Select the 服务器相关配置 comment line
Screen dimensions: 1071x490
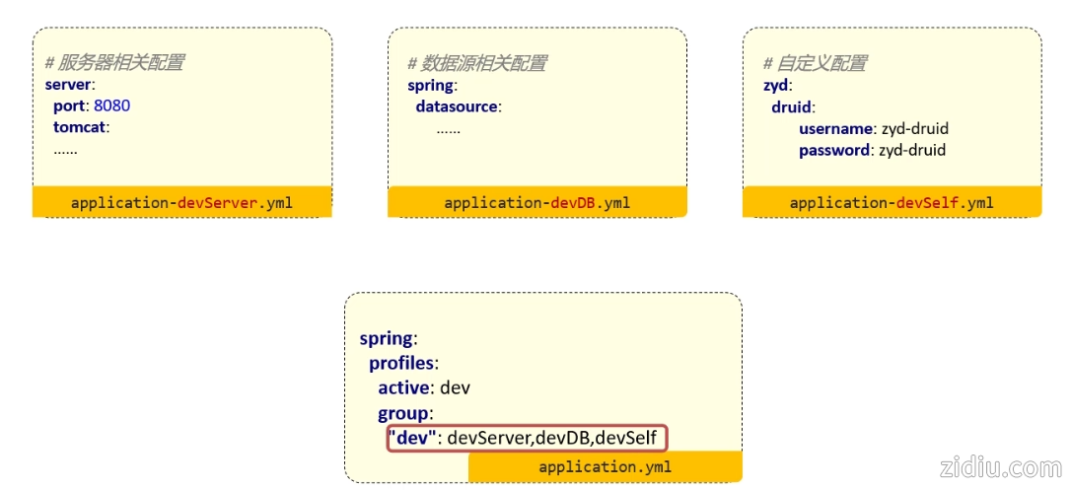coord(114,63)
